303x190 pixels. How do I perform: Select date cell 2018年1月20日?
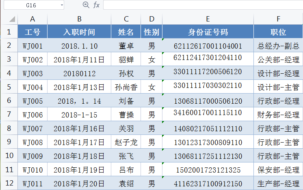pyautogui.click(x=79, y=183)
